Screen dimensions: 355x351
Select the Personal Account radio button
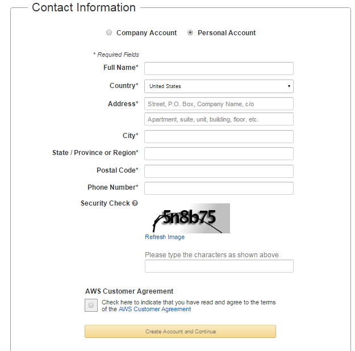(190, 32)
